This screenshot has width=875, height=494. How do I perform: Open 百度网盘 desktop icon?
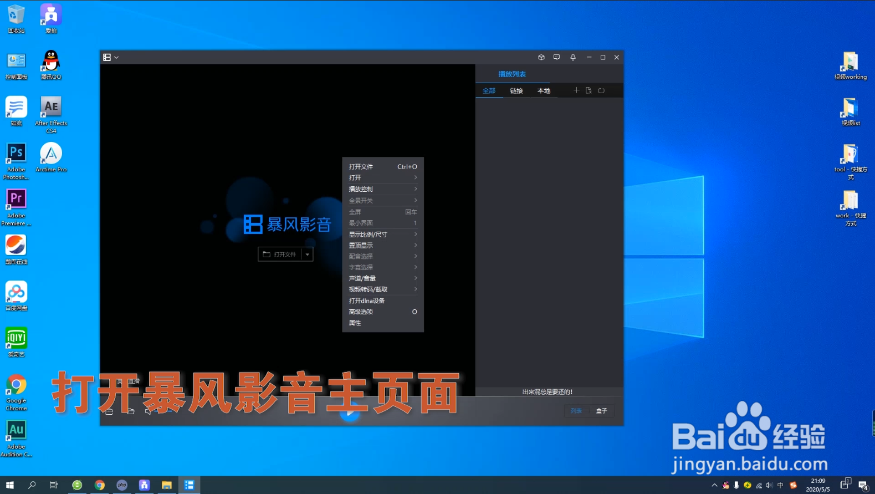tap(16, 296)
